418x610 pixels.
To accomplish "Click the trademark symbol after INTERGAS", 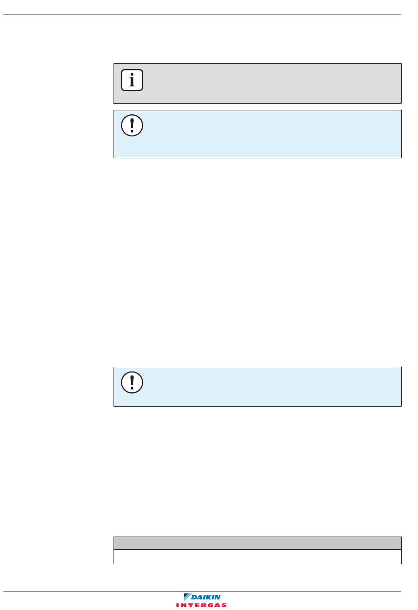I will coord(227,604).
